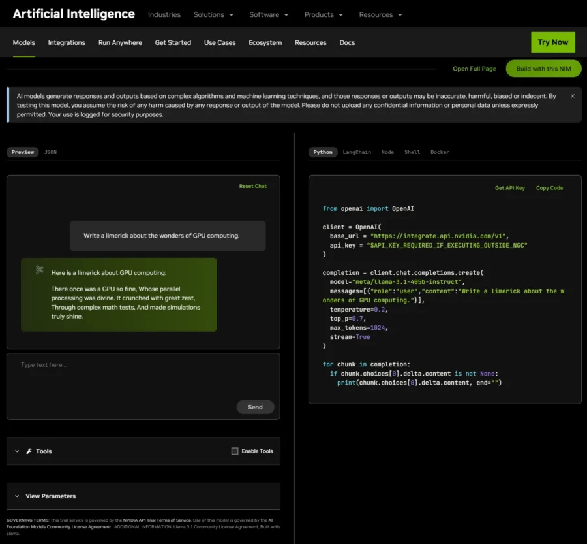
Task: Open the Products dropdown menu
Action: point(324,14)
